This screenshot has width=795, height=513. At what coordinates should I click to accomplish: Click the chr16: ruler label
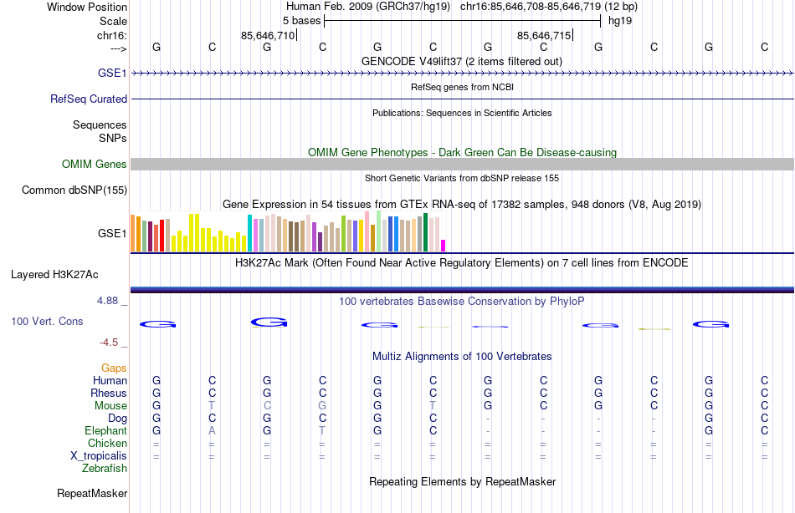pos(112,35)
